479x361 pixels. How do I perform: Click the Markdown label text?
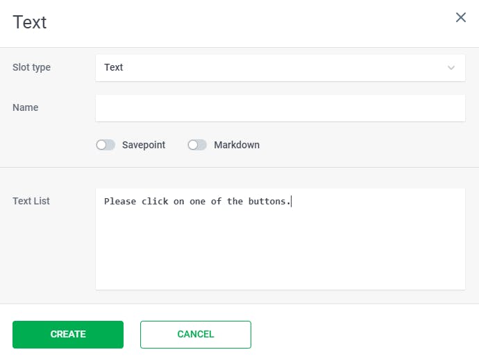point(237,145)
